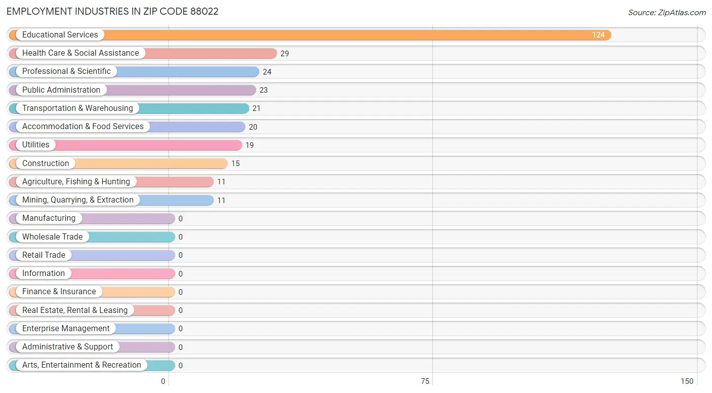Click the axis label 75
This screenshot has height=393, width=712.
click(425, 381)
